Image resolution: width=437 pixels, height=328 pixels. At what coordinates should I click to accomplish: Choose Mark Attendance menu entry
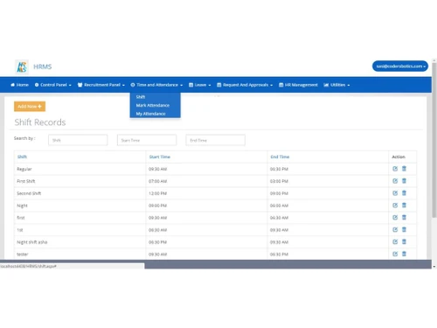153,105
